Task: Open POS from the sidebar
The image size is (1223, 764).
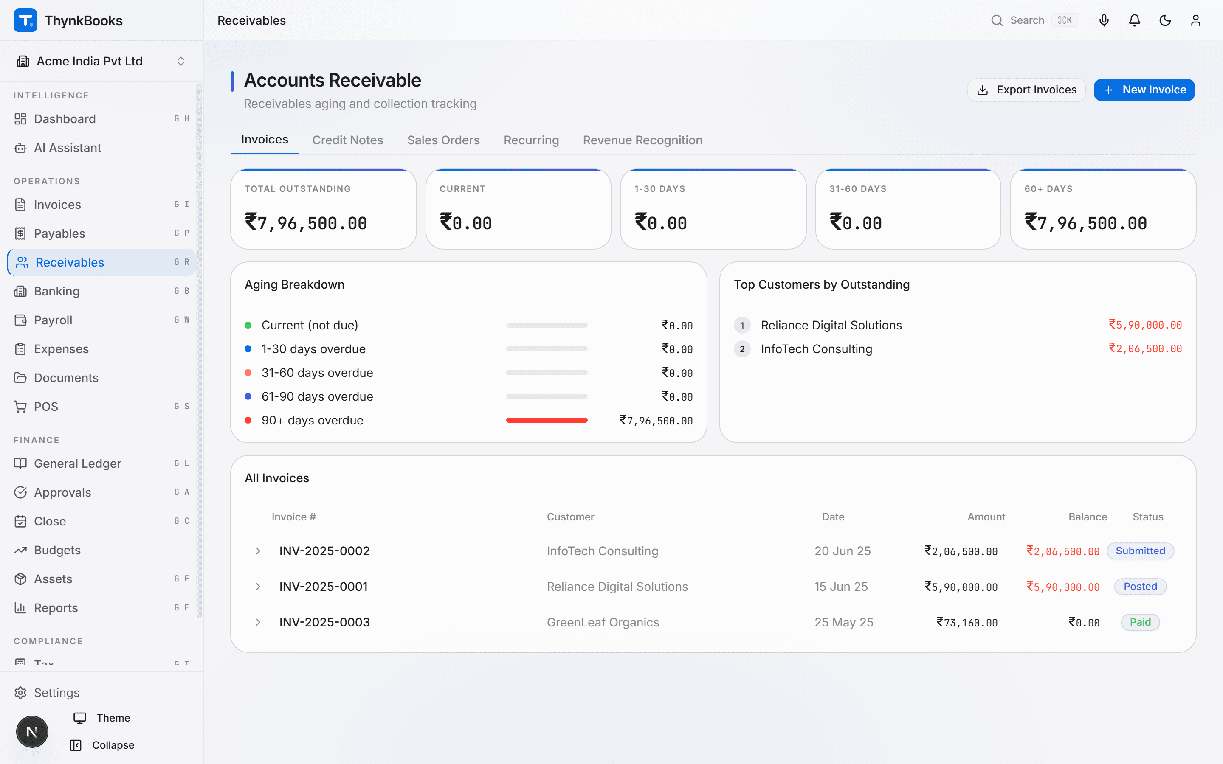Action: [101, 406]
